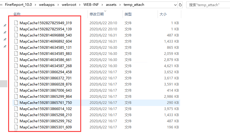Click file name MapCache1592814696892_604
The image size is (230, 136).
[x=46, y=41]
